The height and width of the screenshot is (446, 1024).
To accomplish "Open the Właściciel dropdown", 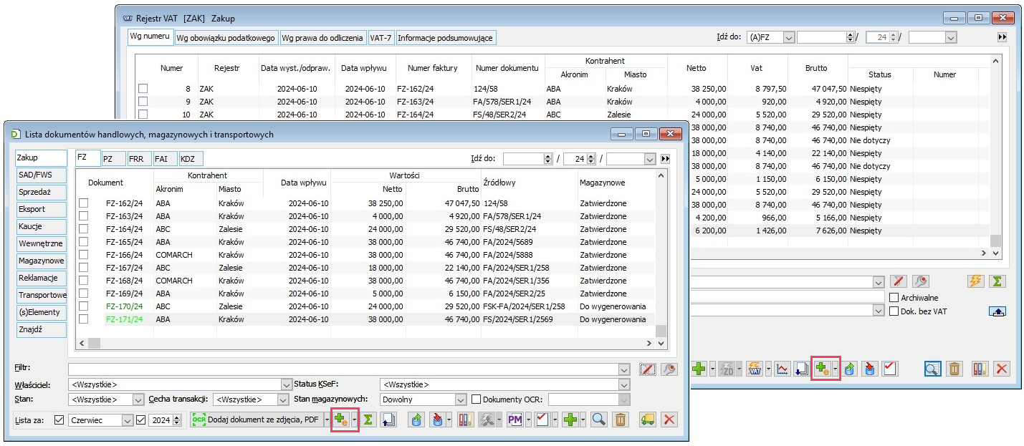I will coord(287,384).
